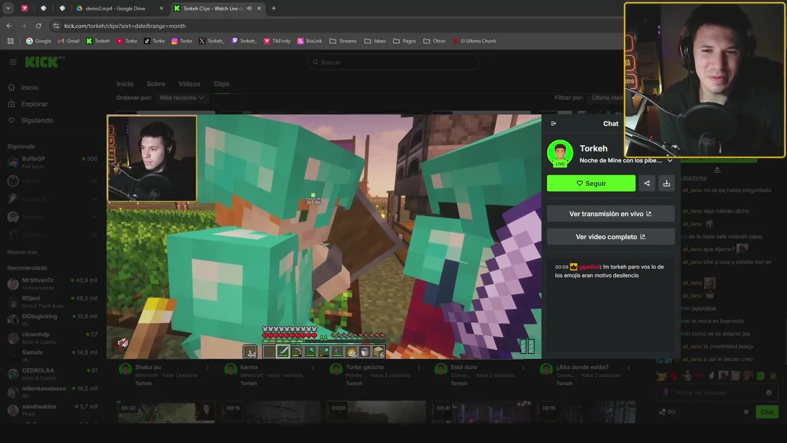Open recommended channel Samulx
787x443 pixels.
point(52,356)
